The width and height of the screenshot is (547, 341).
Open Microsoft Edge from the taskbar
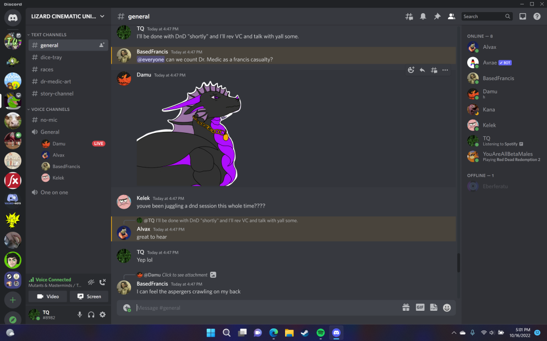(x=273, y=333)
